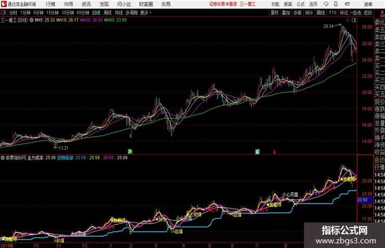
Task: Open the 多周期 multi-period view
Action: click(x=132, y=13)
